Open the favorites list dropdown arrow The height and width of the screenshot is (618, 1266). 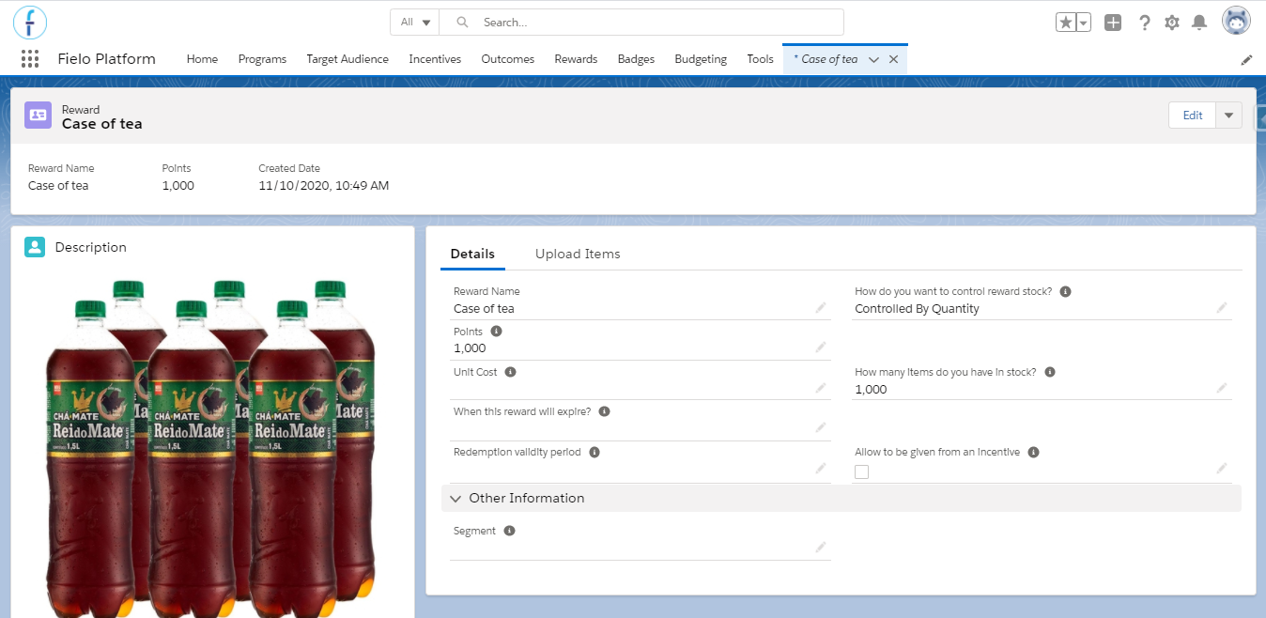pos(1084,23)
